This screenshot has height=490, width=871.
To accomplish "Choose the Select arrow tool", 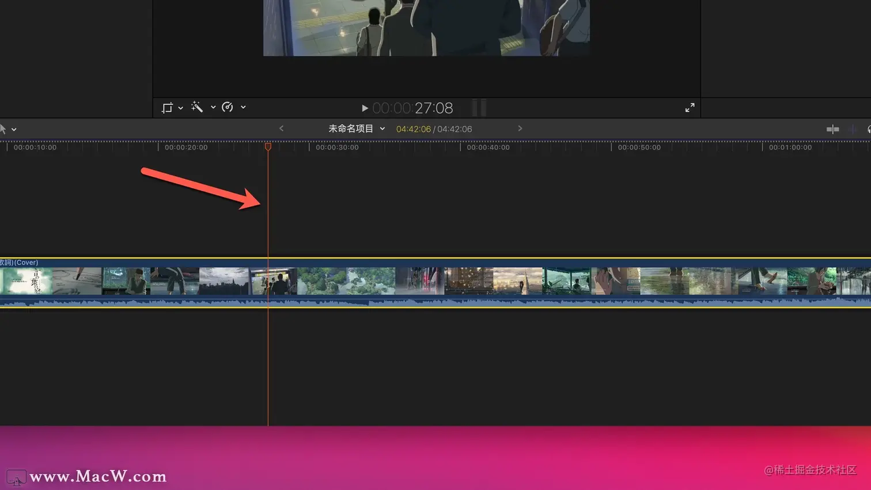I will pos(3,129).
